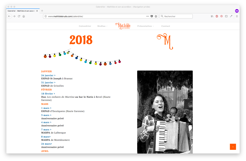Show site information in address bar

click(x=46, y=16)
